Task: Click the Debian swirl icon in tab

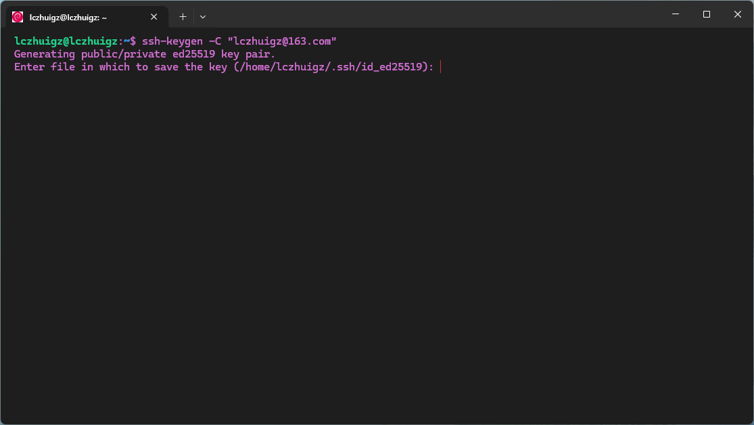Action: point(18,17)
